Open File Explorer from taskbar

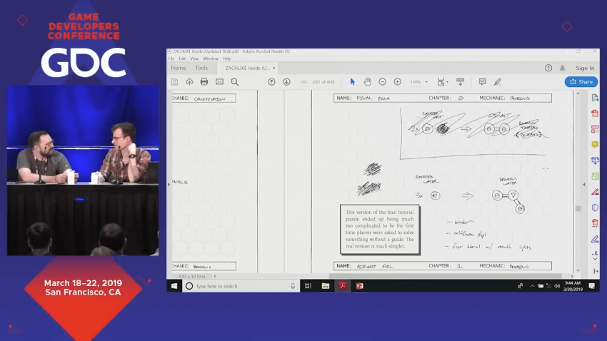(x=326, y=286)
